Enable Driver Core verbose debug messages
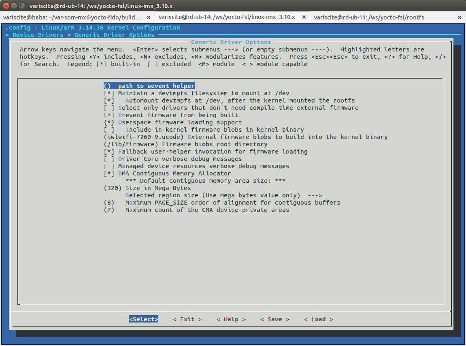Viewport: 466px width, 346px height. click(x=109, y=159)
